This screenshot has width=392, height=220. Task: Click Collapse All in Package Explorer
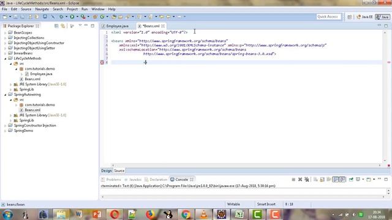coord(56,26)
